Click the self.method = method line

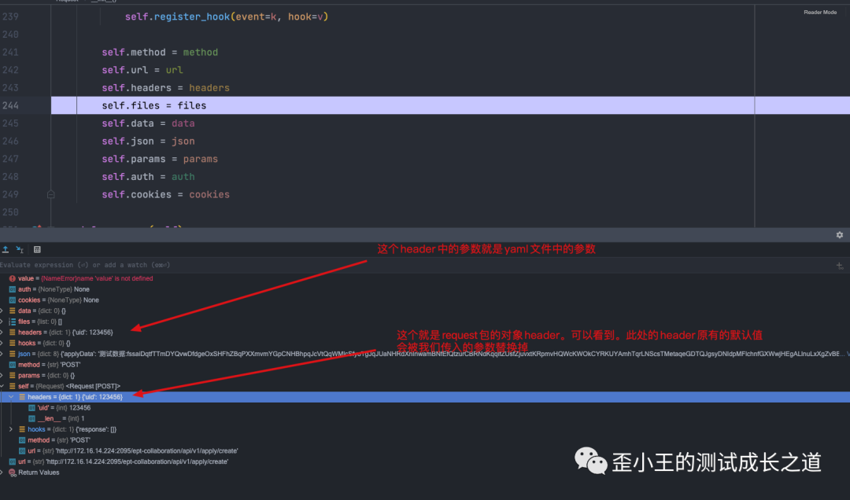tap(160, 53)
